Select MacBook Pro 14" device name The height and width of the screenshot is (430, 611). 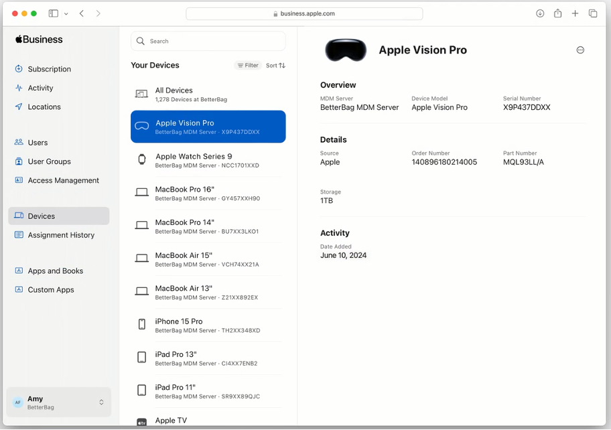click(185, 222)
